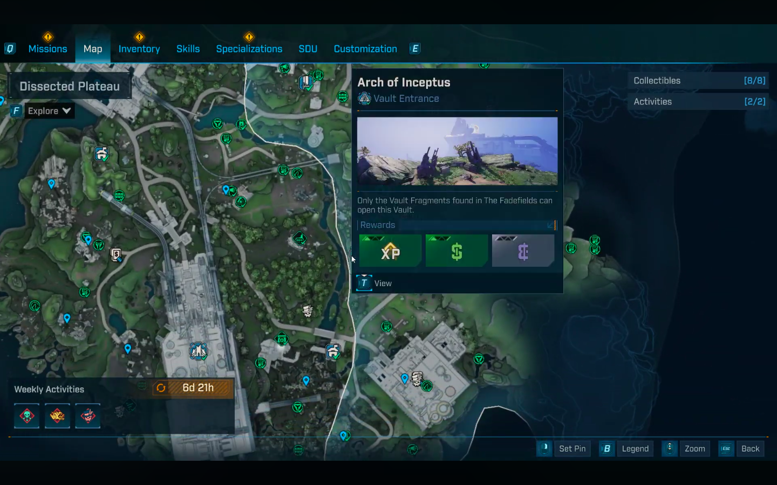
Task: Click the Arch of Inceptus title
Action: [404, 82]
